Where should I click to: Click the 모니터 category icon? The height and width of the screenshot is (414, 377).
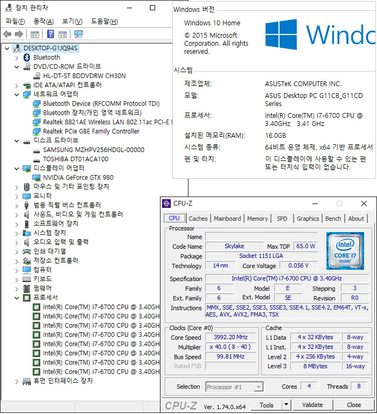tap(27, 196)
